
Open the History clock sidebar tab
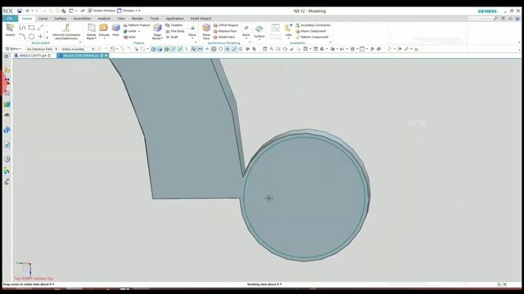coord(7,159)
